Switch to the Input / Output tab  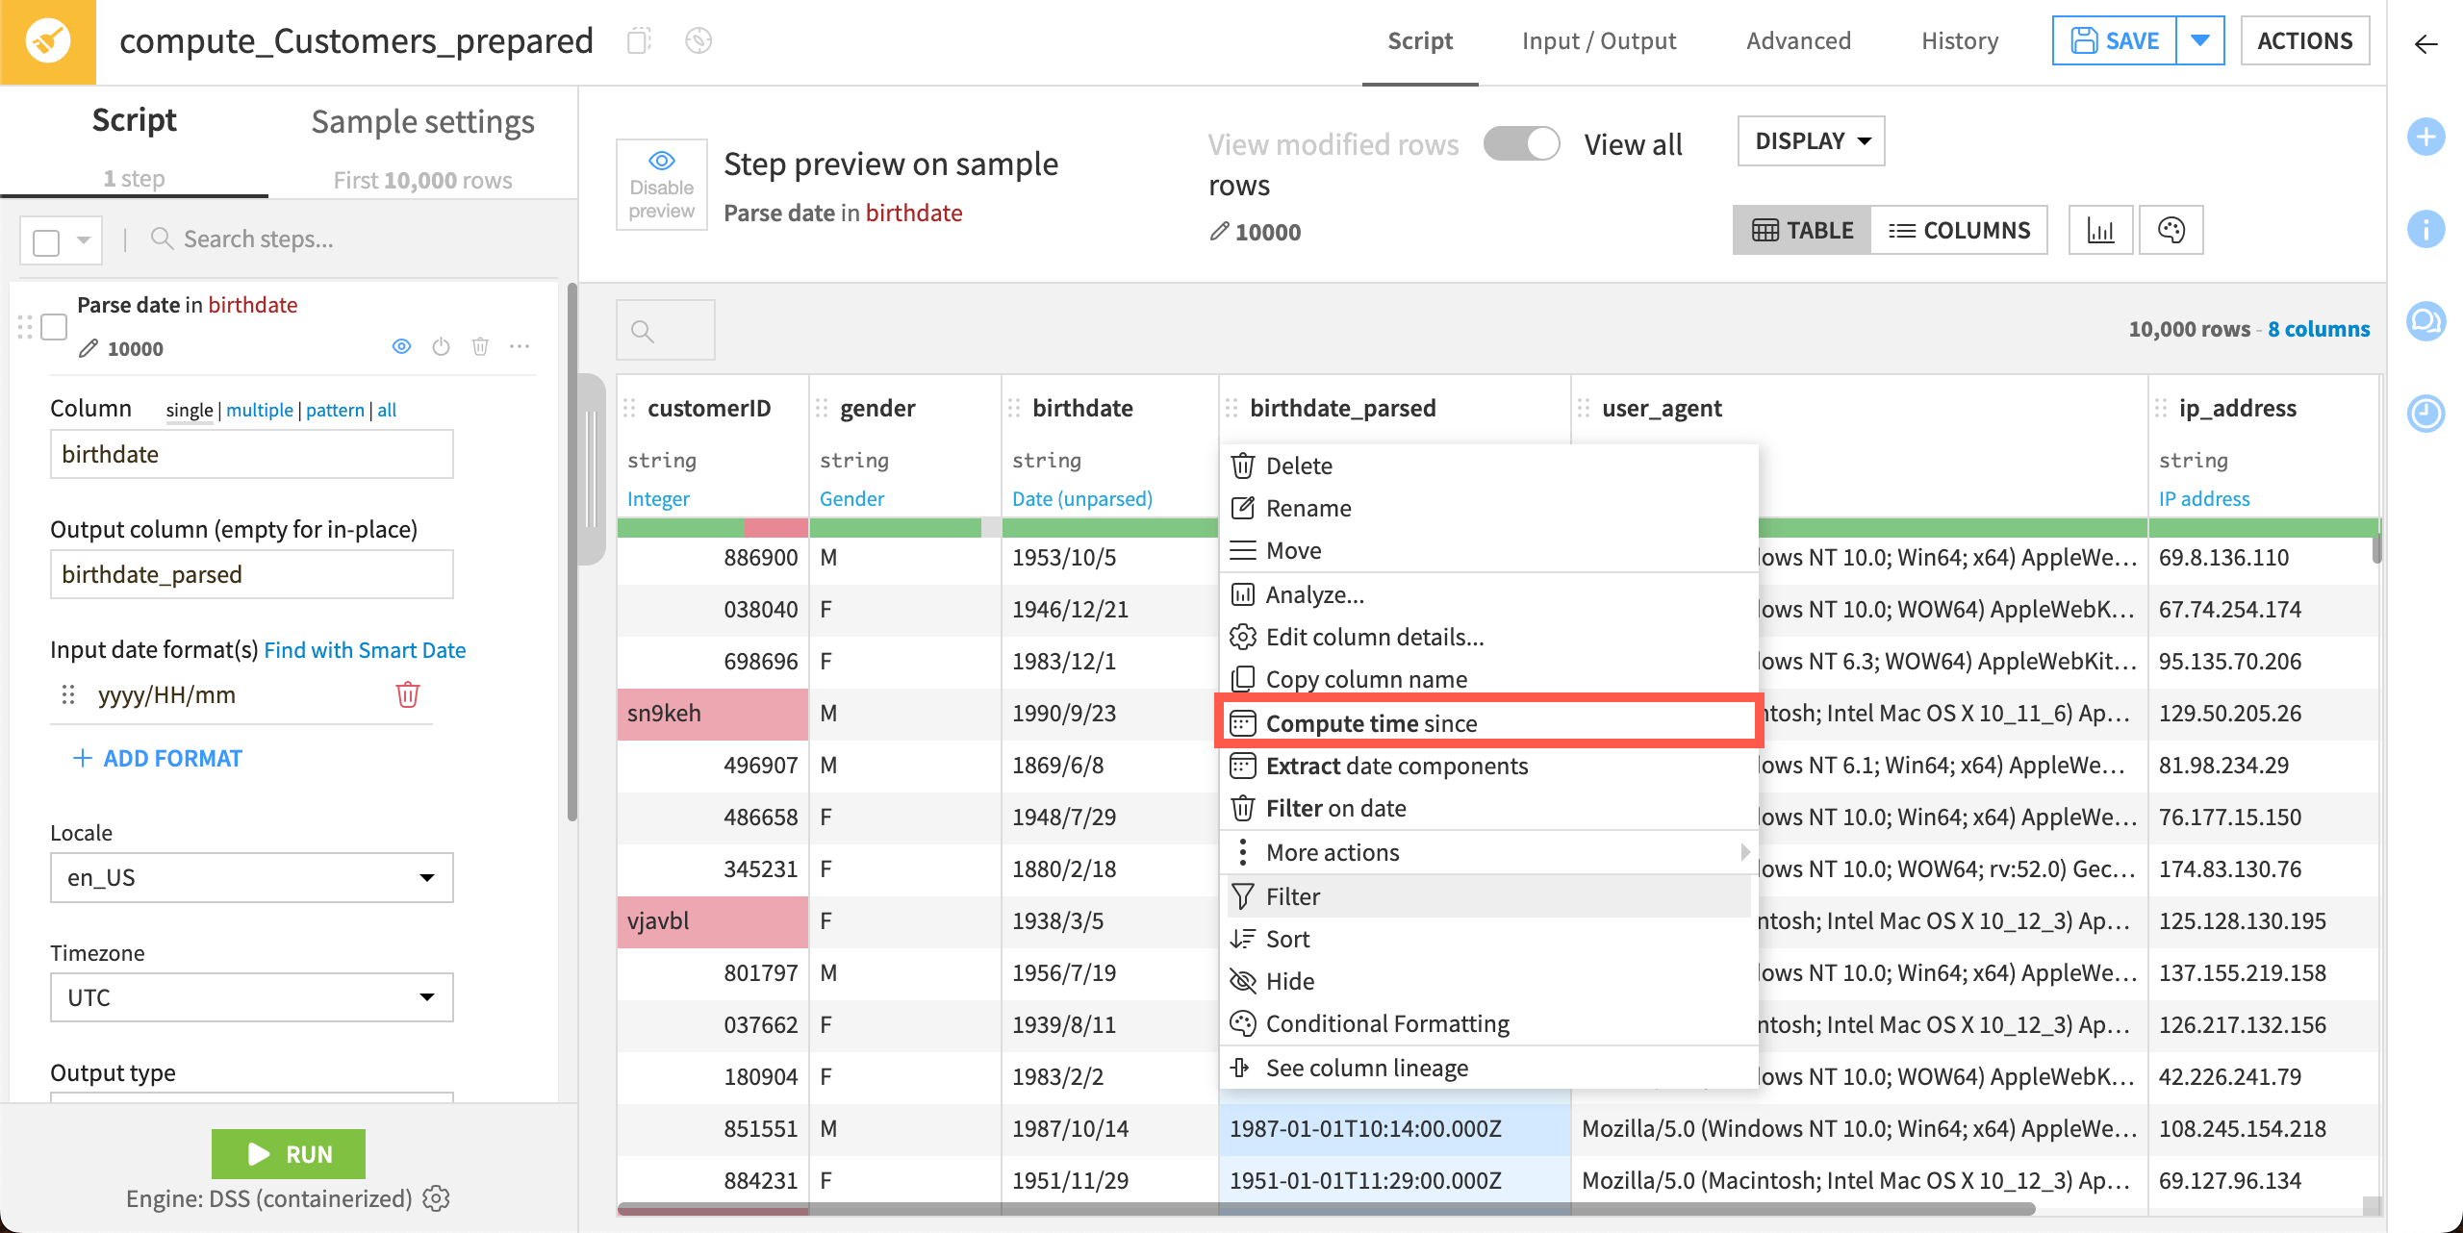(x=1599, y=40)
